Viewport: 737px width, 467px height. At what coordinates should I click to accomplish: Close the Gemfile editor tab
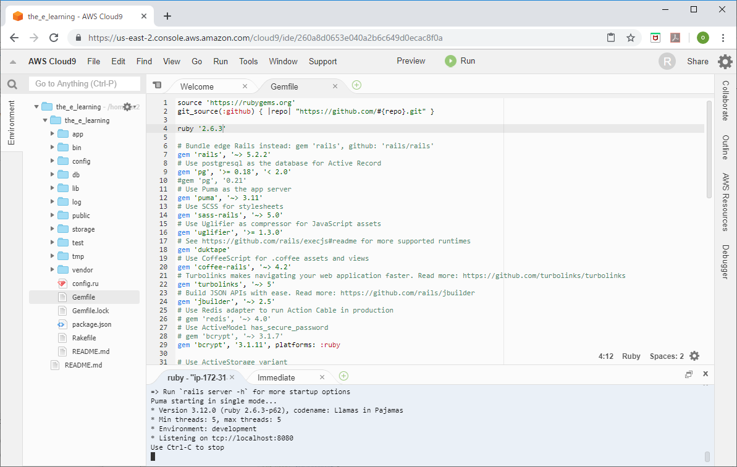[x=335, y=86]
